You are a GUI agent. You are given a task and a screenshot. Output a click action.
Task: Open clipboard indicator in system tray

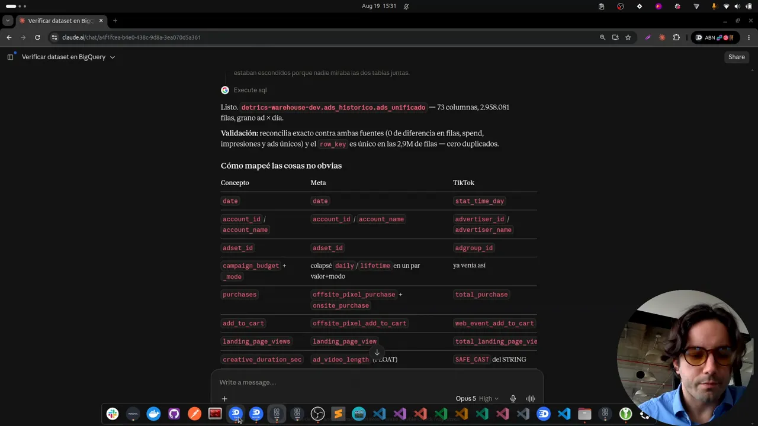pos(602,6)
